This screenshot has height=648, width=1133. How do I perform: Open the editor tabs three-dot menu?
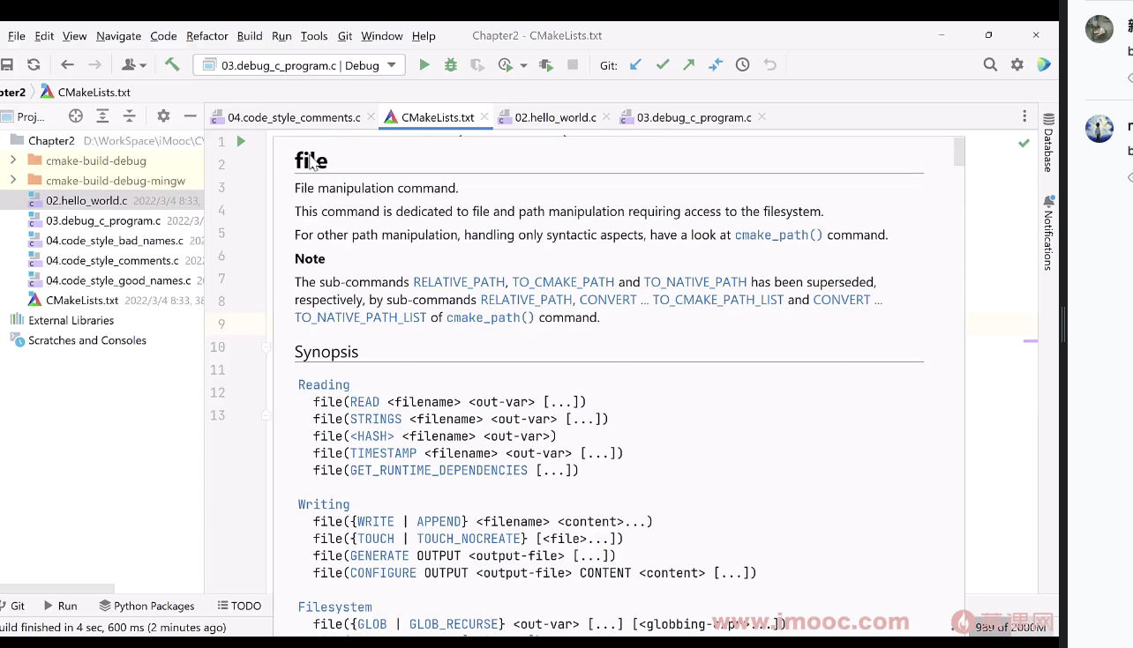[1024, 116]
